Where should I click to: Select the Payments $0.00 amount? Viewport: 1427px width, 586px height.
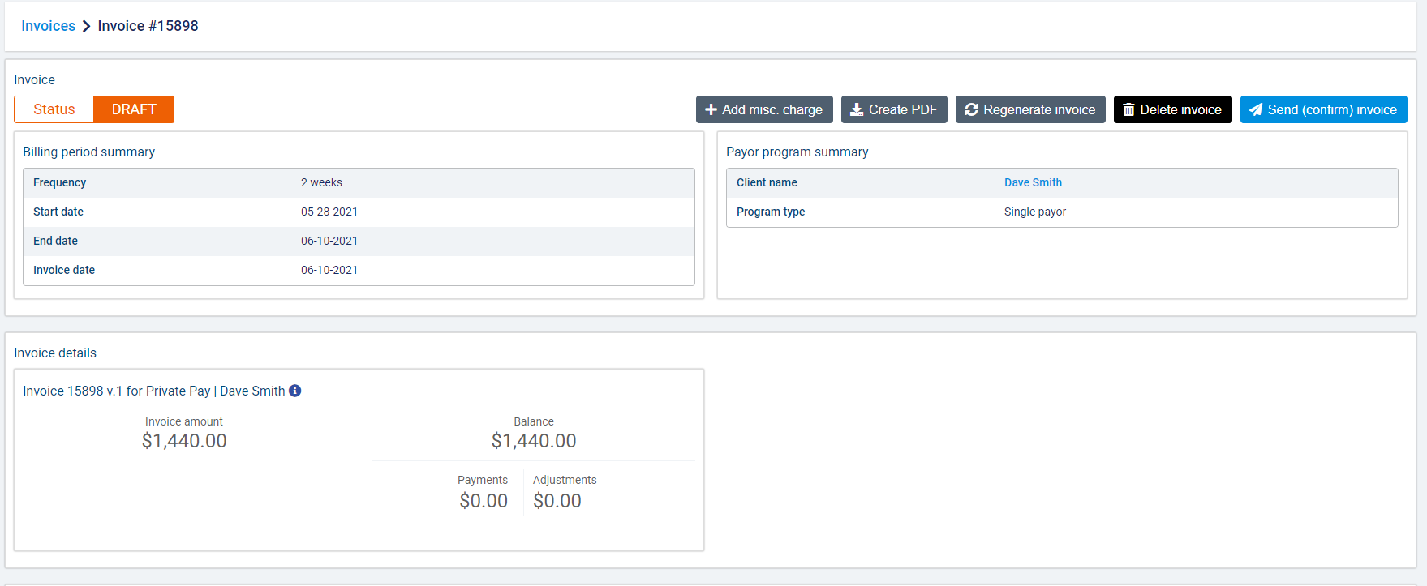coord(484,501)
